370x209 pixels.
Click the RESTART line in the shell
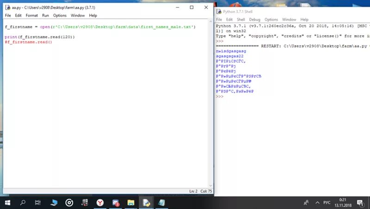[293, 46]
